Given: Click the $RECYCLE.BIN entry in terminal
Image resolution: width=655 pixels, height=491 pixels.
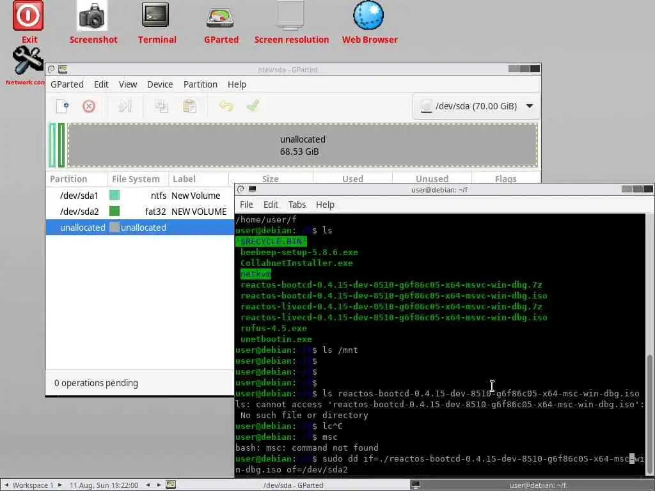Looking at the screenshot, I should pyautogui.click(x=271, y=241).
